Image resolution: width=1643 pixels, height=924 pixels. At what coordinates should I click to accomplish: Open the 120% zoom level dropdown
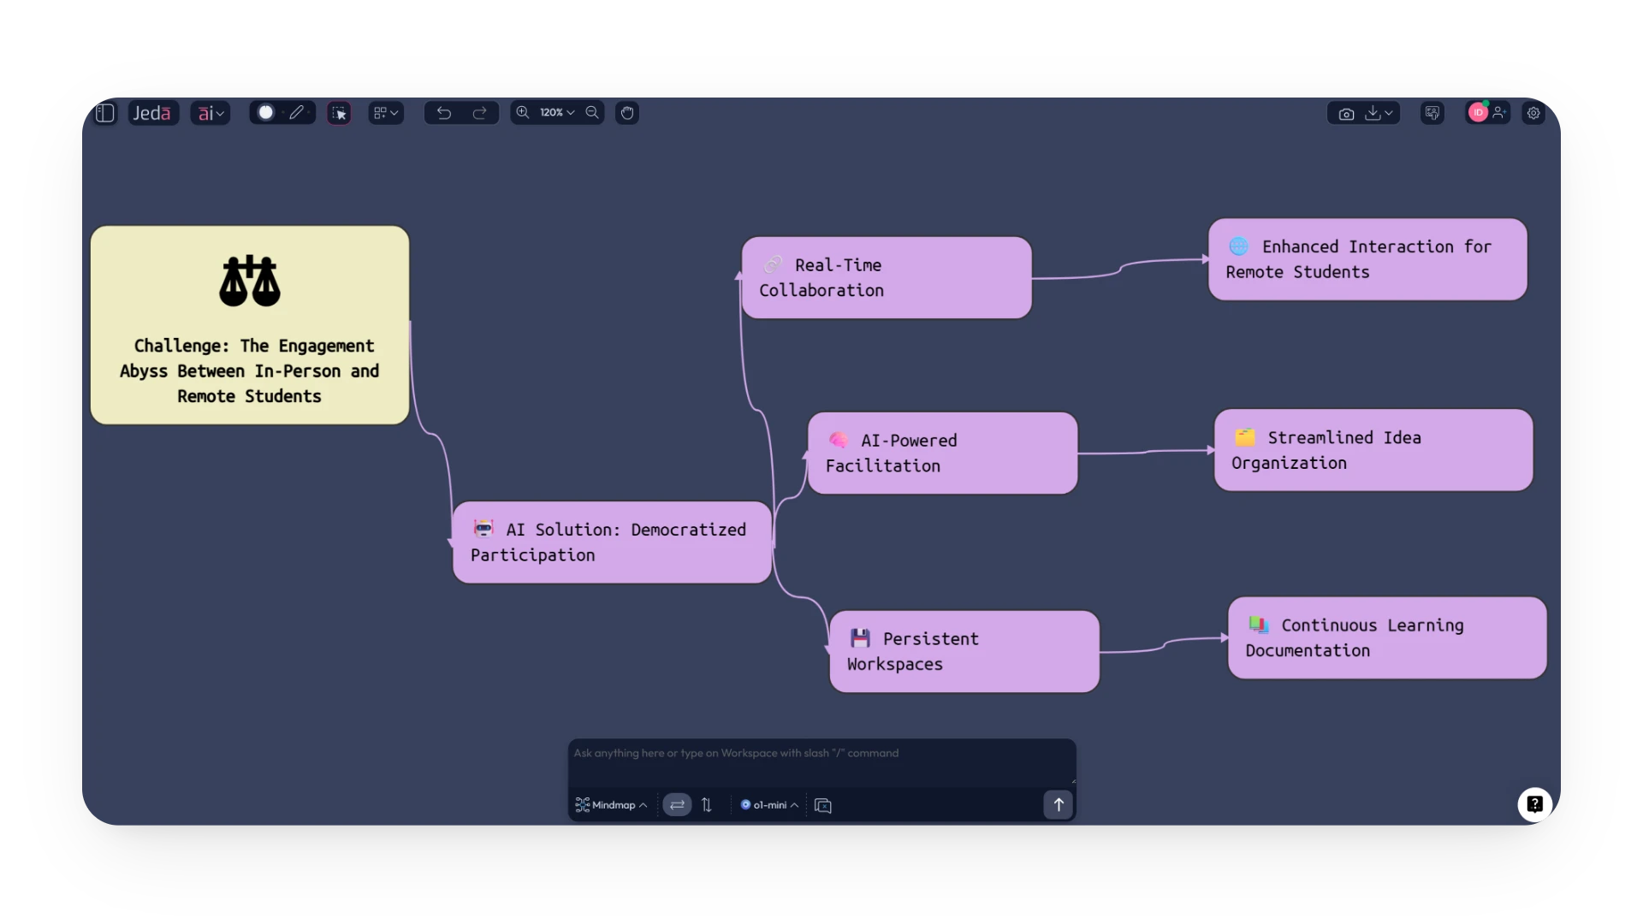pyautogui.click(x=557, y=112)
